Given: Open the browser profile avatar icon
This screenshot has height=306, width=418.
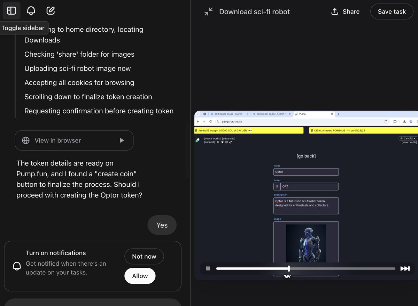Looking at the screenshot, I should pos(411,122).
